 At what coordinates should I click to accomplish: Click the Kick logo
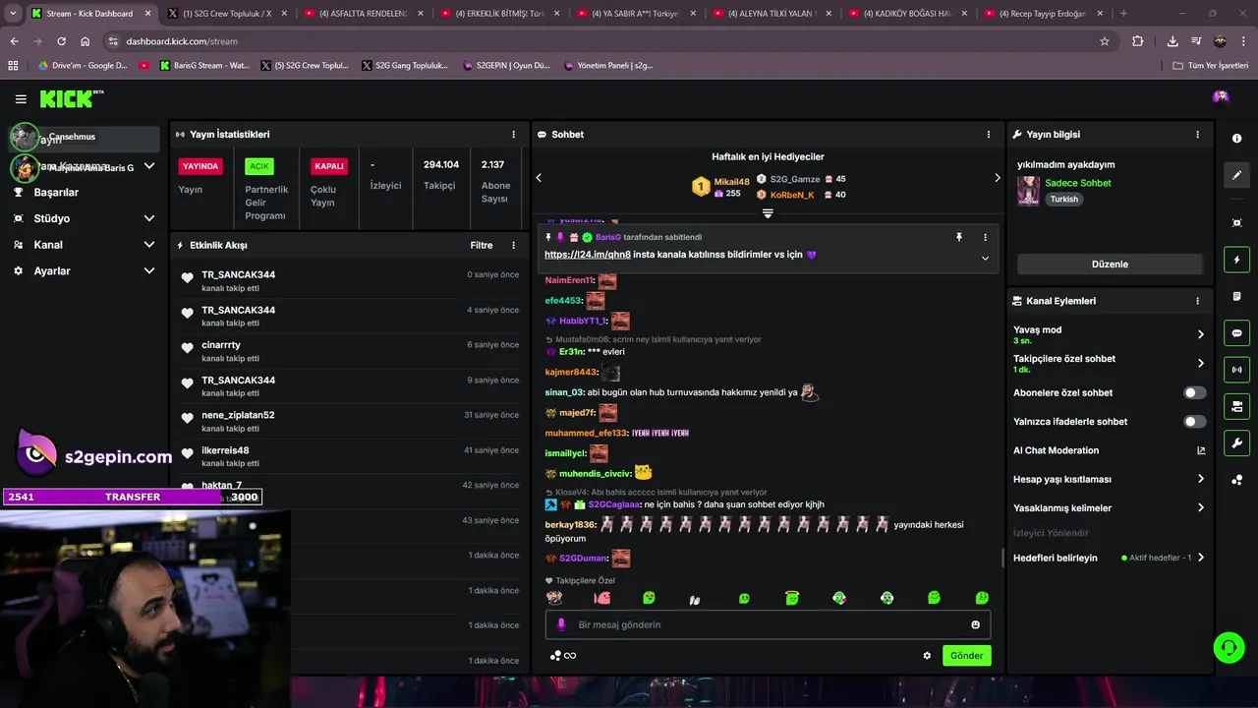tap(71, 98)
